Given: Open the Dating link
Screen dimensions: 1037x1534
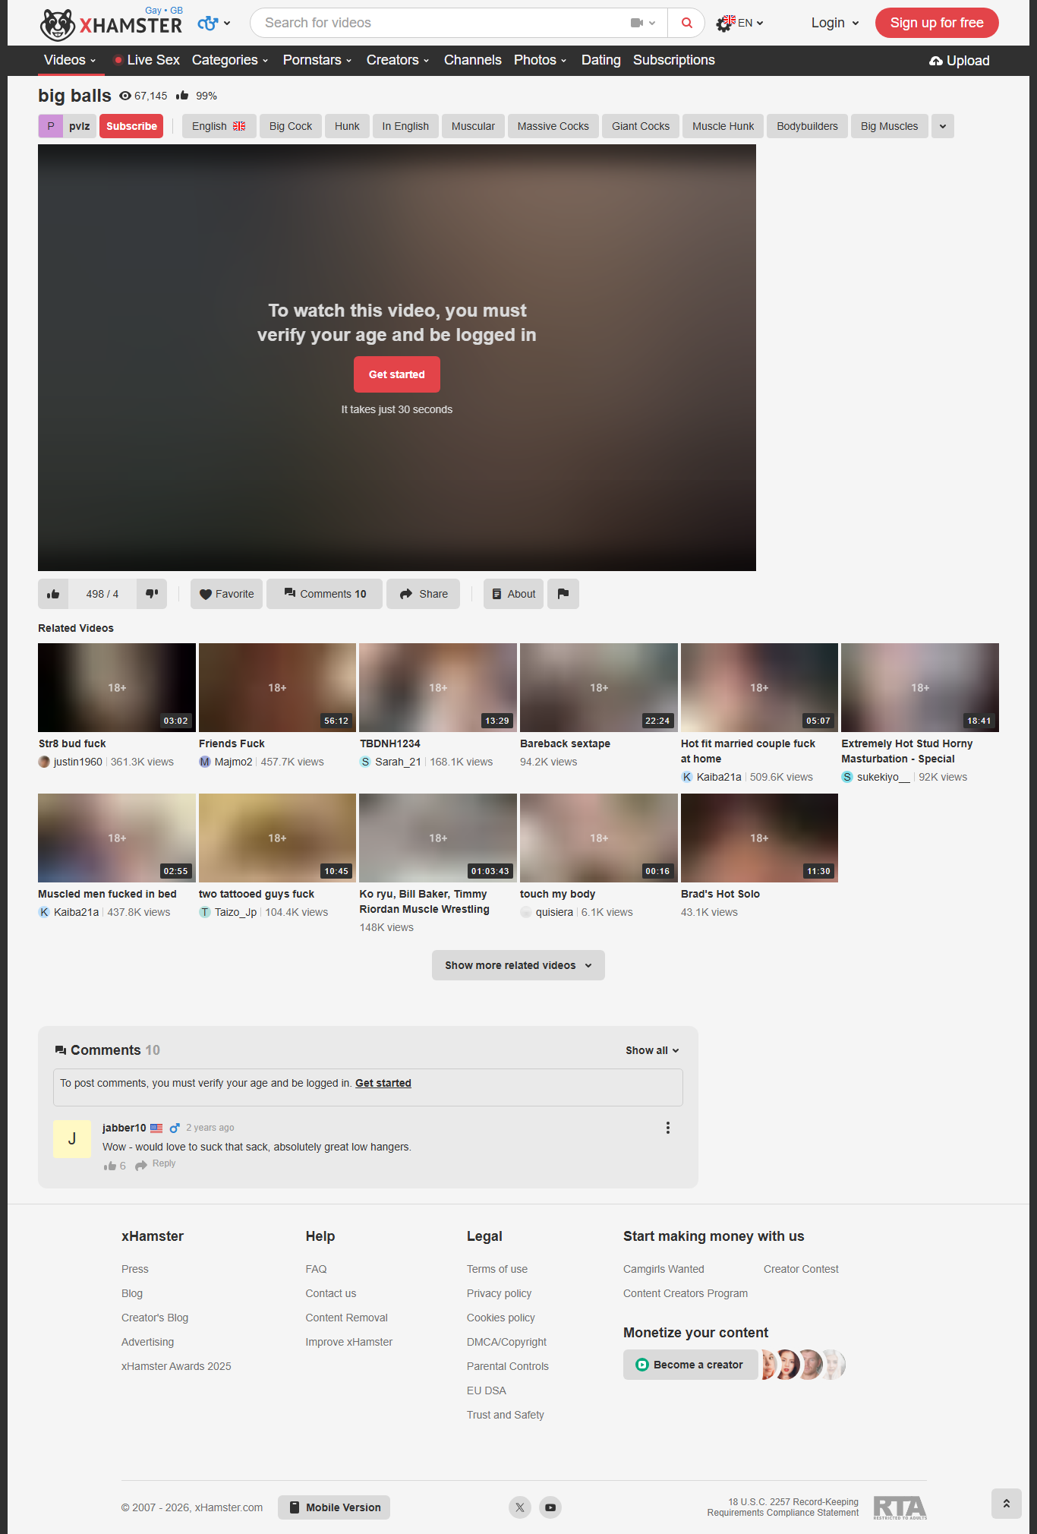Looking at the screenshot, I should click(x=601, y=60).
